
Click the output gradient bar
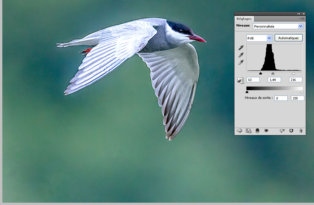tap(274, 88)
